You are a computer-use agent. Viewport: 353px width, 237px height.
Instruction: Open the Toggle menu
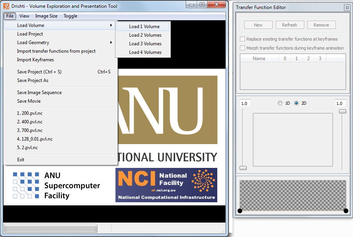(71, 16)
